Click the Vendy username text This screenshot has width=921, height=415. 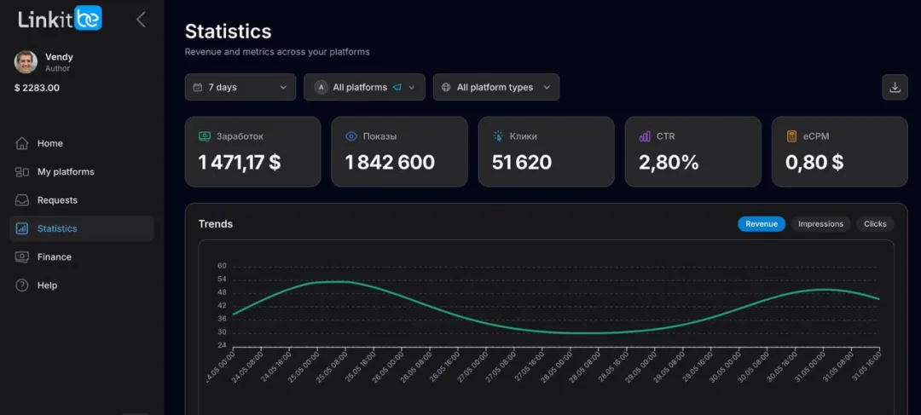click(60, 57)
